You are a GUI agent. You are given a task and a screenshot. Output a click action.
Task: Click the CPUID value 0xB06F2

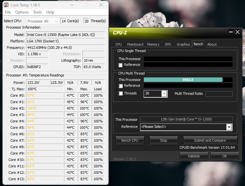coord(37,67)
